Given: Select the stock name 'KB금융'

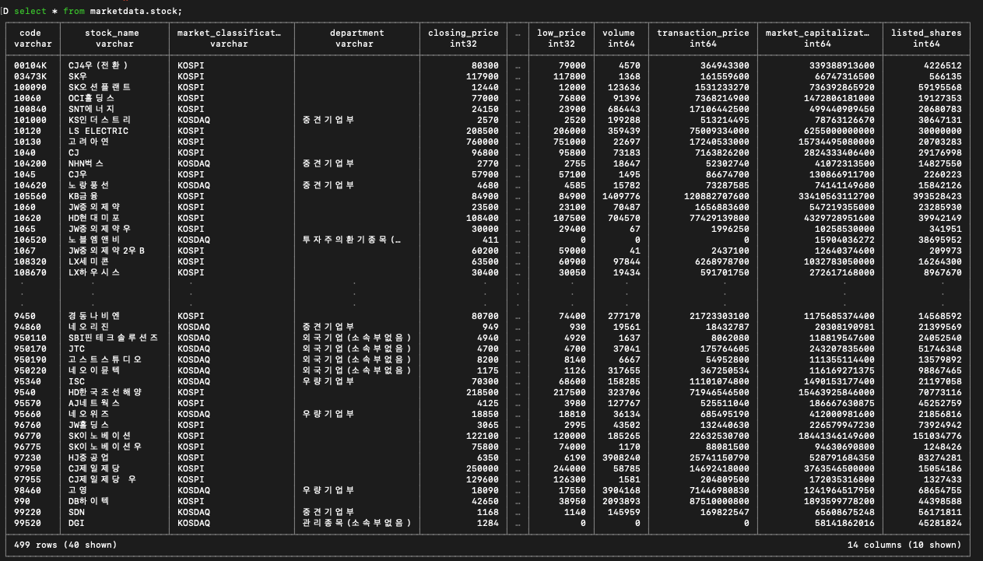Looking at the screenshot, I should click(84, 196).
